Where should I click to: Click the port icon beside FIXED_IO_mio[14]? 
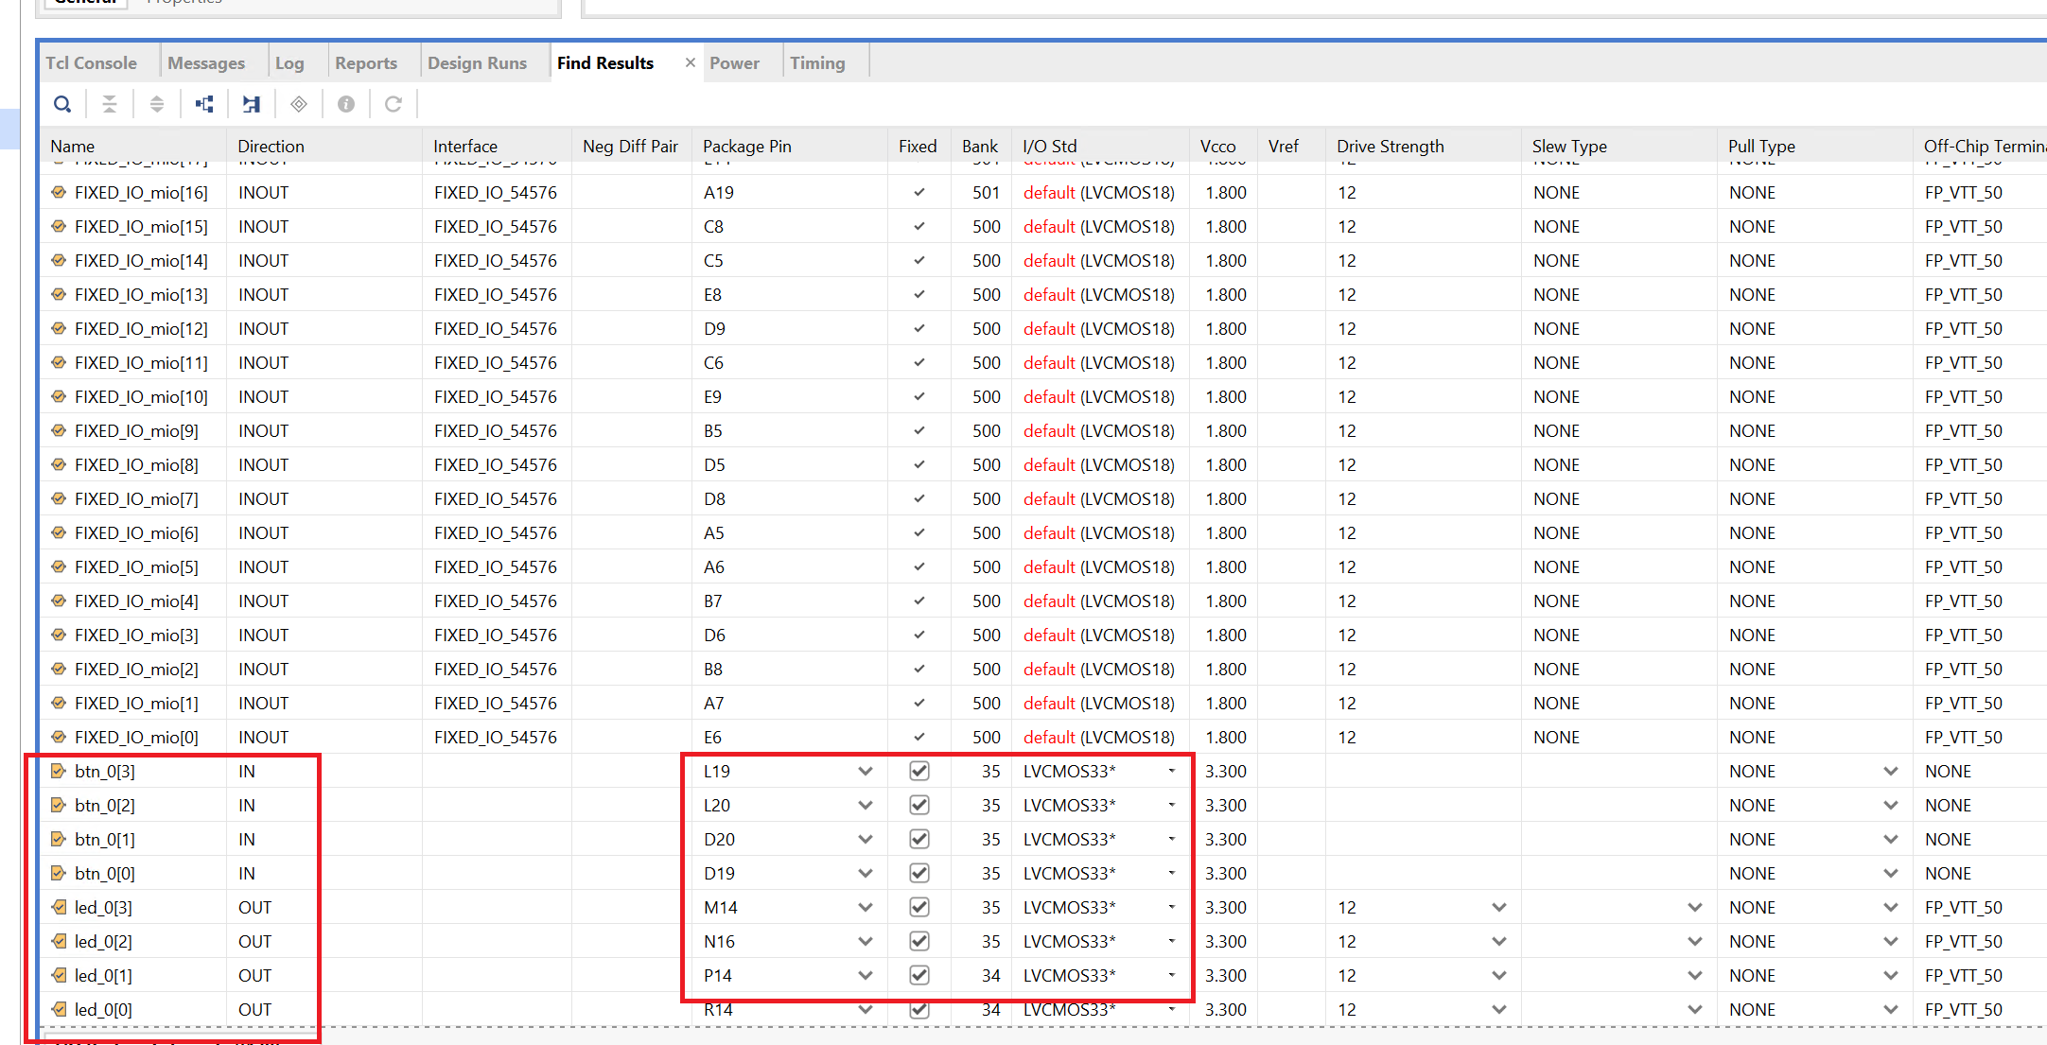59,260
